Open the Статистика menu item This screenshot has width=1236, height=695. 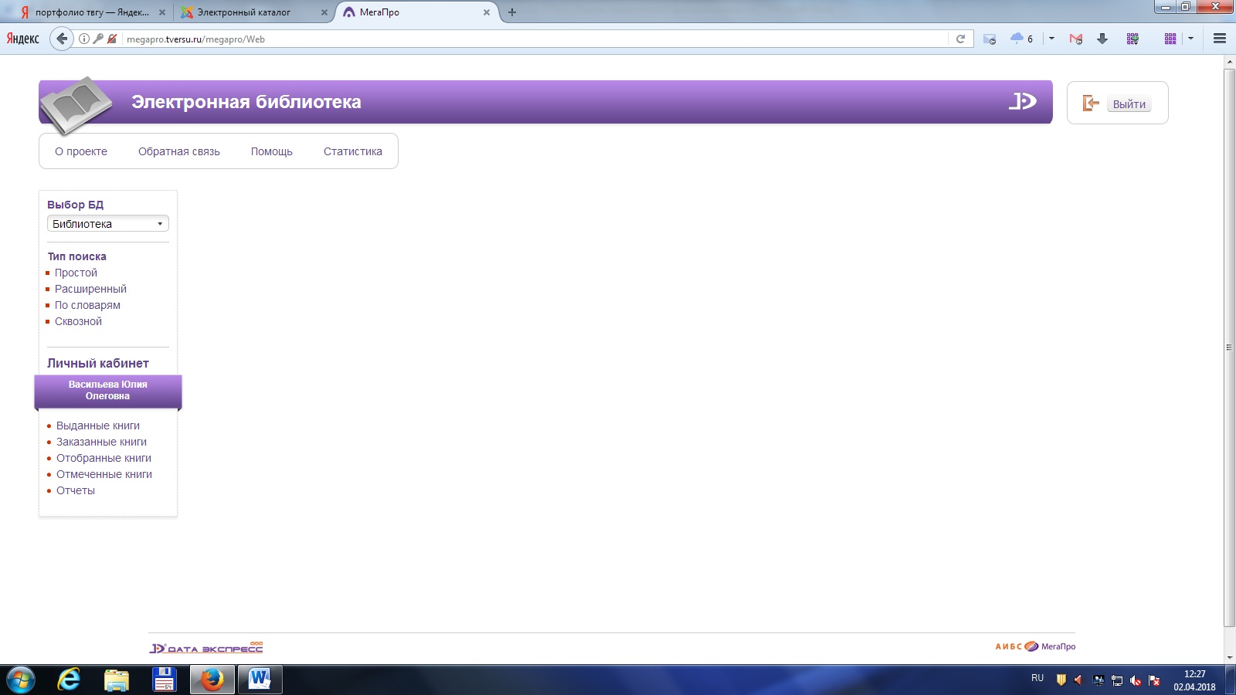click(352, 151)
